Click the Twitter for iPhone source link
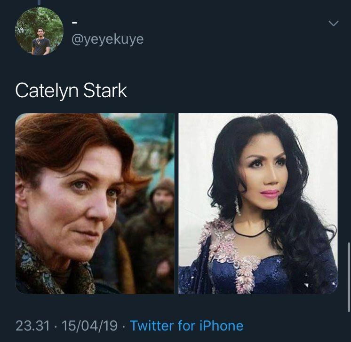This screenshot has height=342, width=351. pos(187,326)
